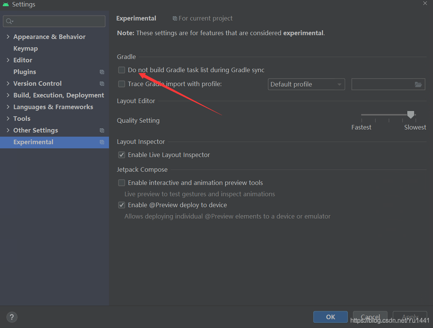Expand Languages & Frameworks node
This screenshot has width=433, height=328.
tap(8, 107)
